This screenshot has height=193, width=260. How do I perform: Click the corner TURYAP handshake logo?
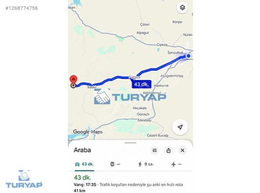(x=24, y=179)
